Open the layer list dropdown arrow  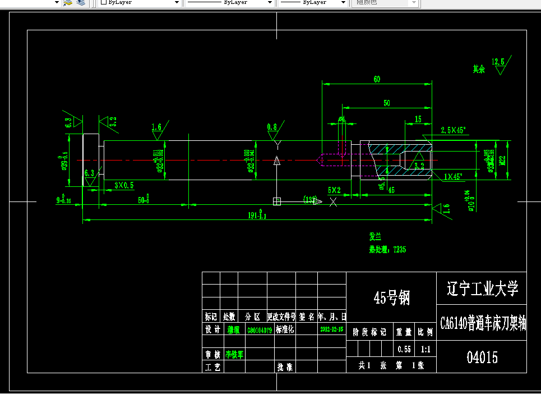[x=57, y=2]
